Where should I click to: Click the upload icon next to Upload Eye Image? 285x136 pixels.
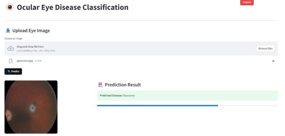[8, 31]
